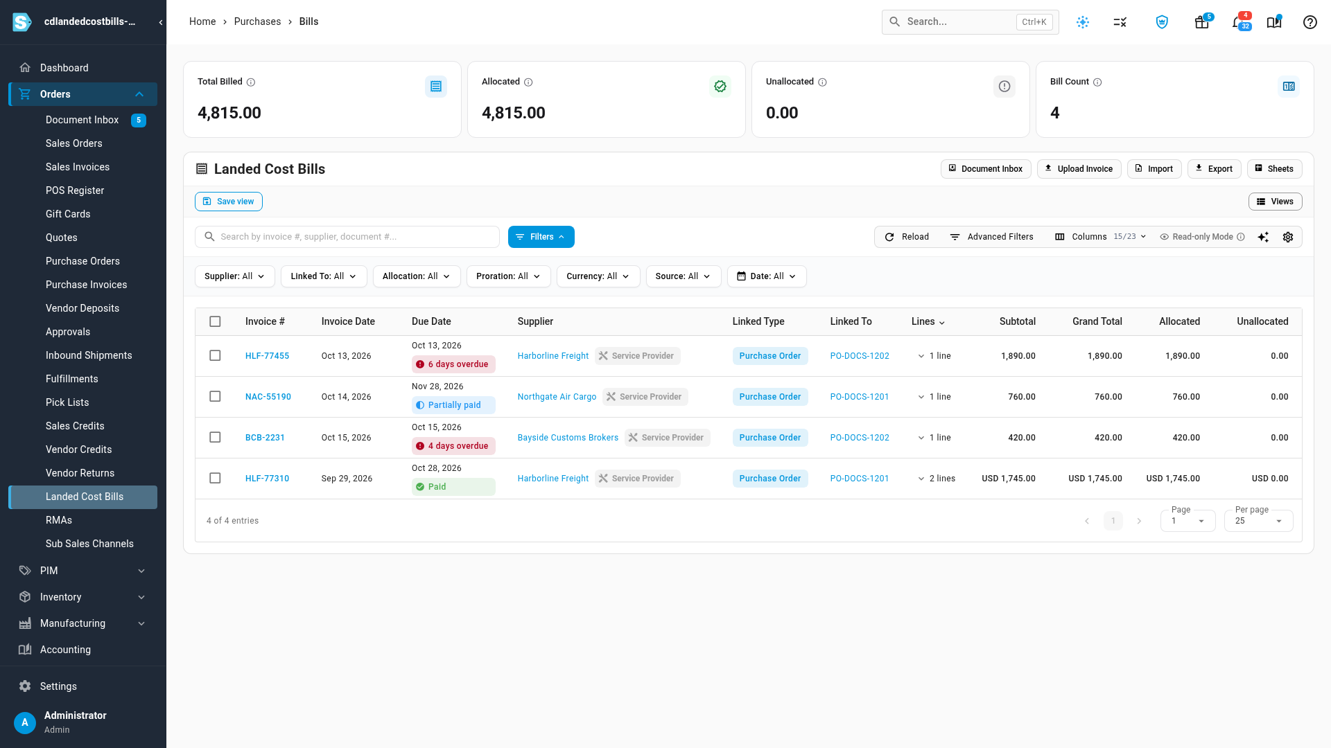Viewport: 1331px width, 748px height.
Task: Click the Bill Count info icon
Action: point(1097,82)
